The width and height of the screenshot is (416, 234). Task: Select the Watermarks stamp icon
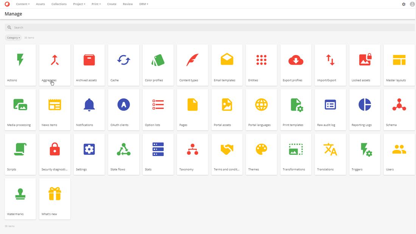[x=20, y=194]
